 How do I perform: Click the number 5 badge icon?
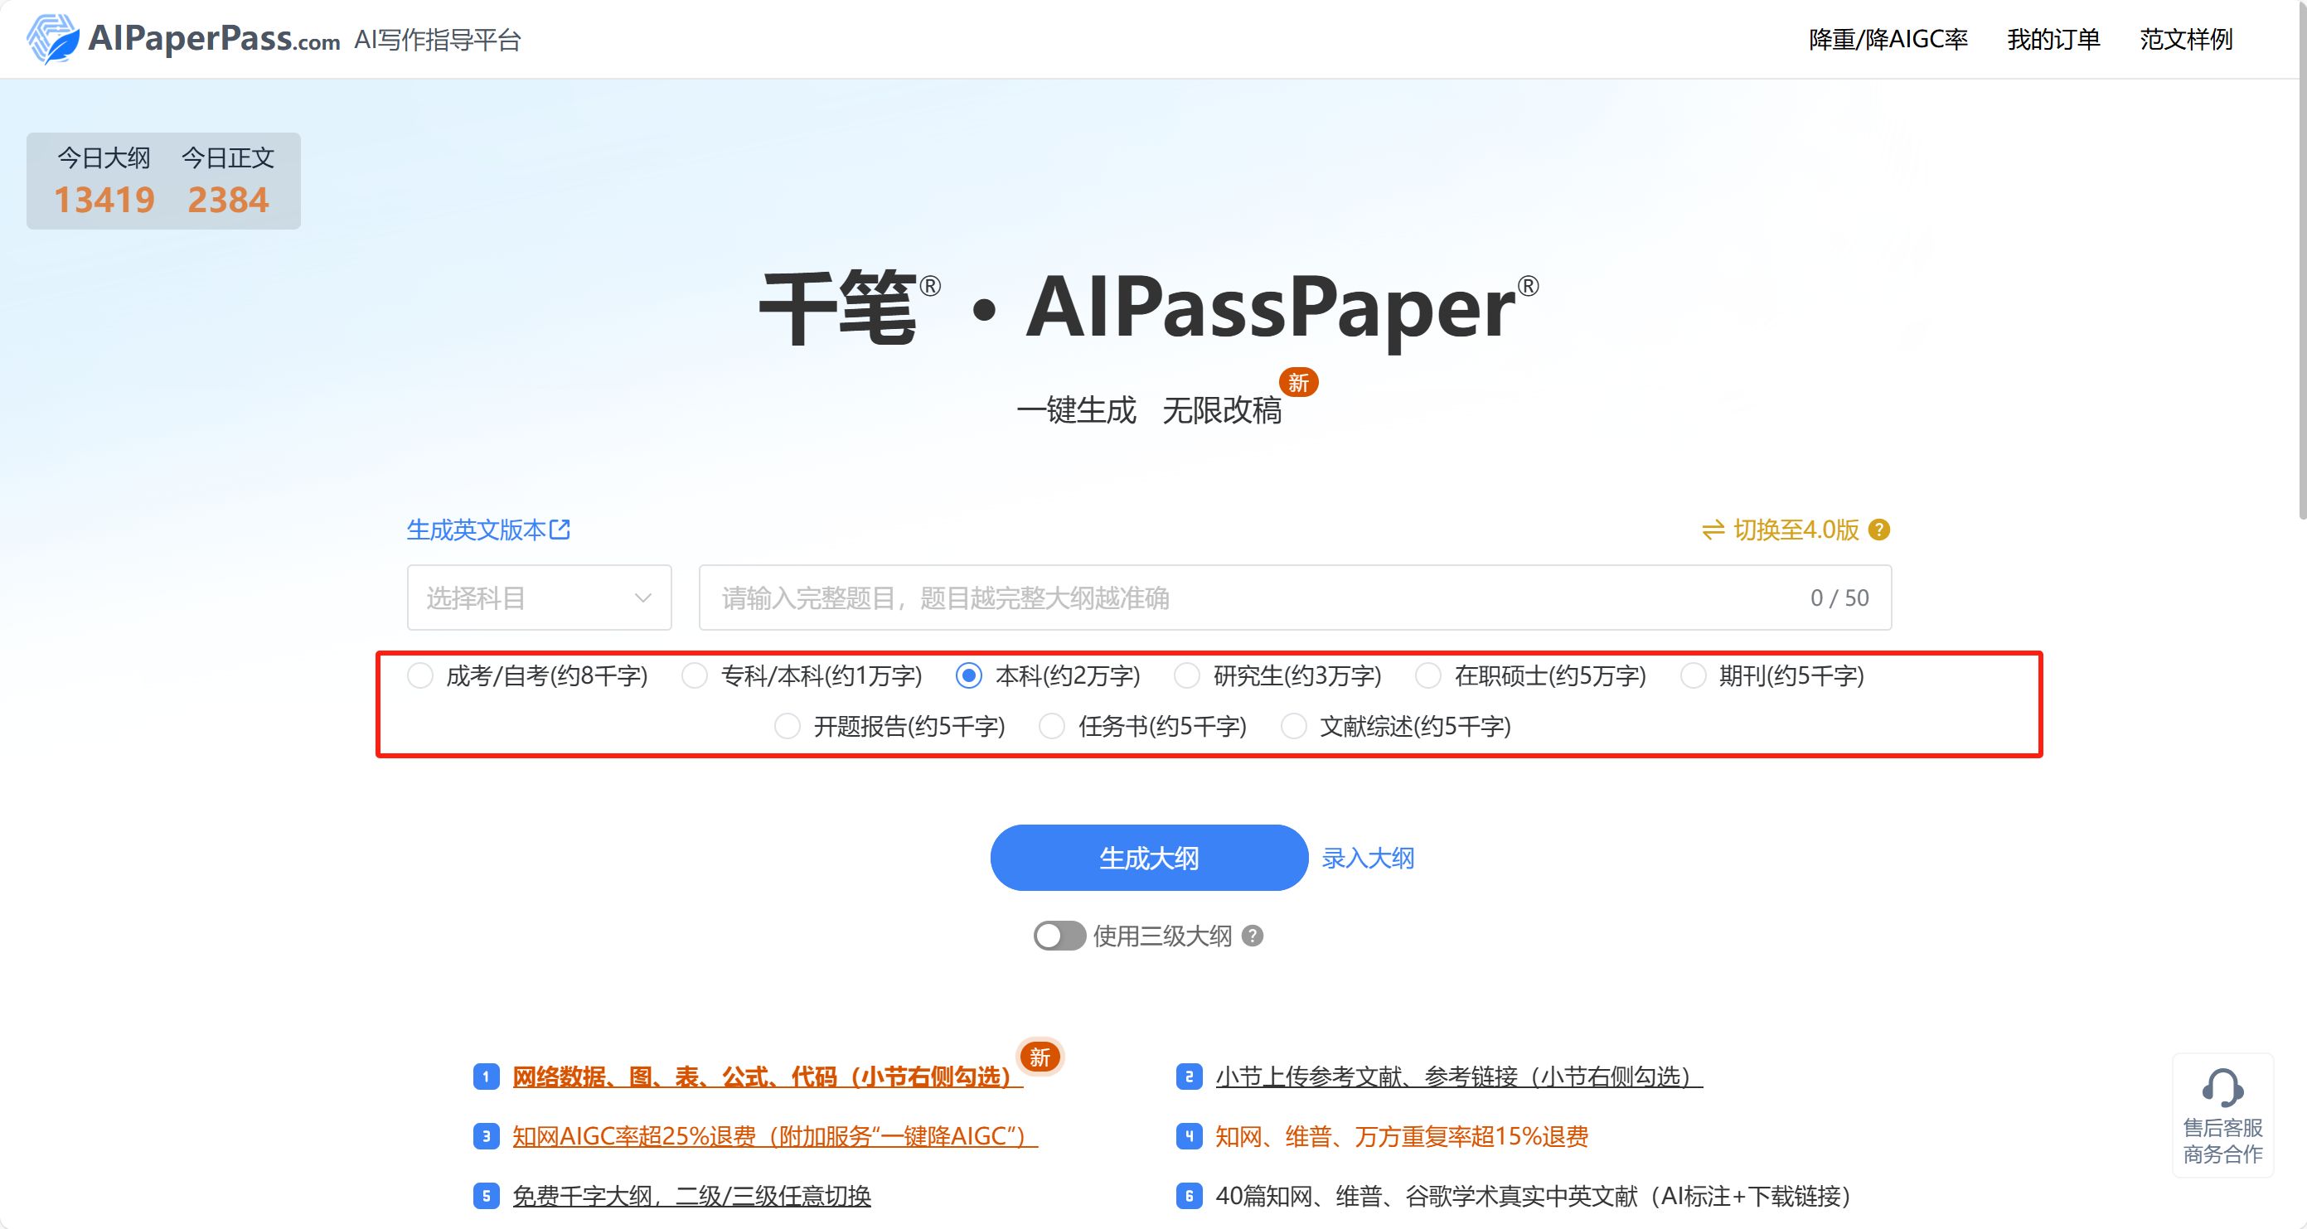click(487, 1196)
